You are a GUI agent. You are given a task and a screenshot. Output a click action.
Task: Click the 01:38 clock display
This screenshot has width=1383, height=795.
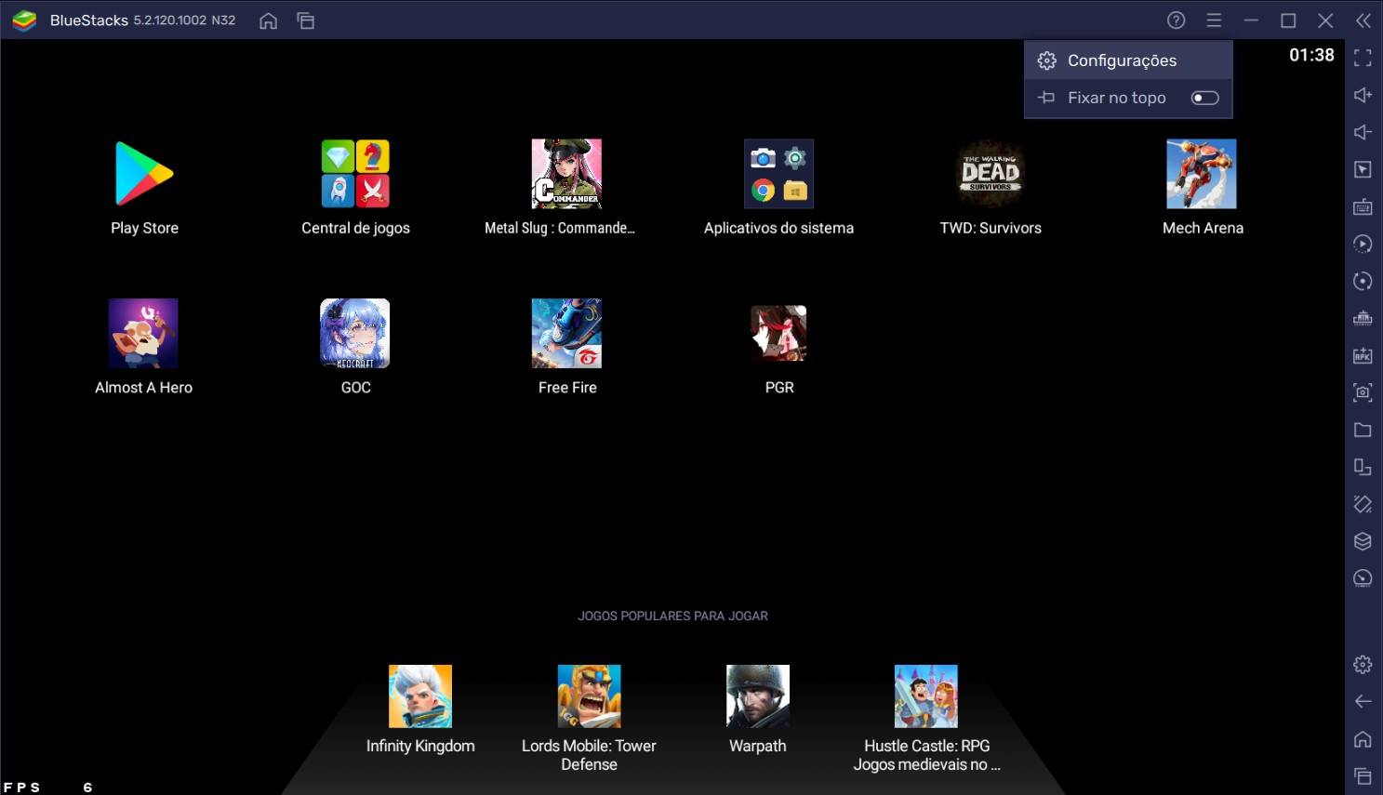click(x=1311, y=56)
